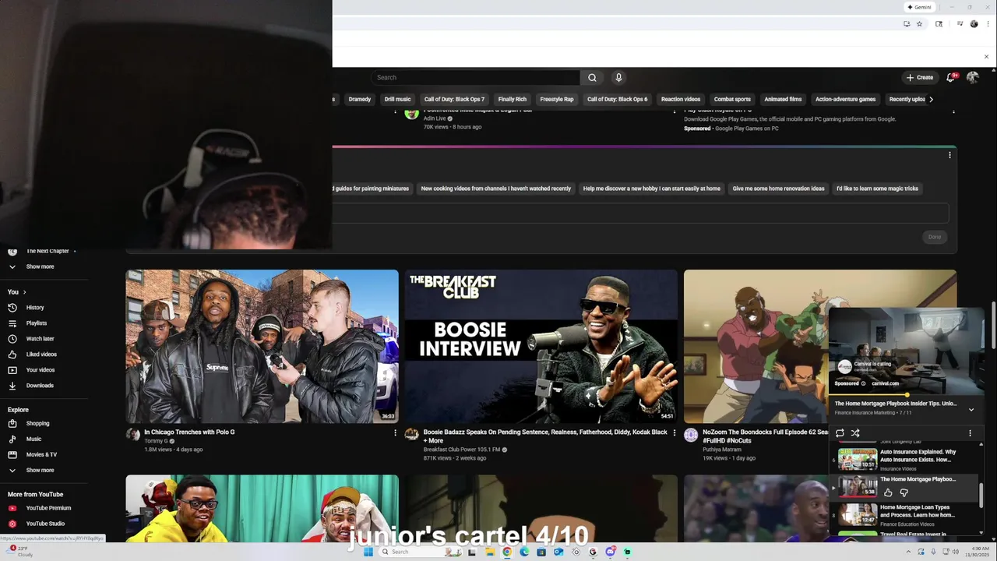Start voice search with the microphone icon
Screen dimensions: 997x561
tap(618, 77)
